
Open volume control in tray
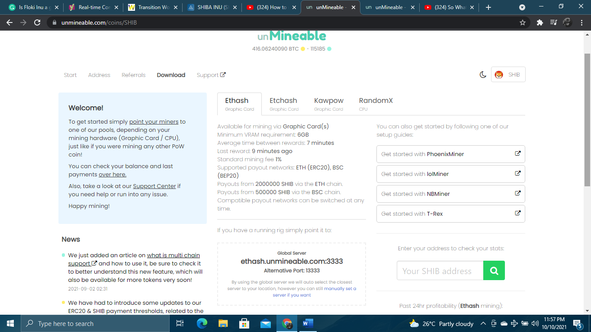535,323
